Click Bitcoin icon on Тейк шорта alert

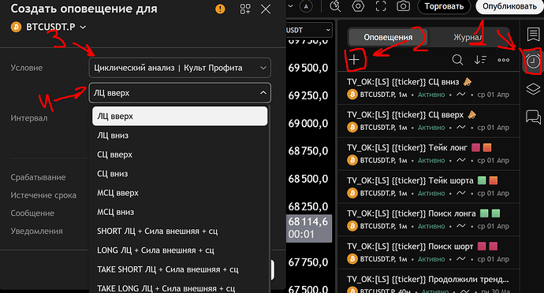pos(352,193)
